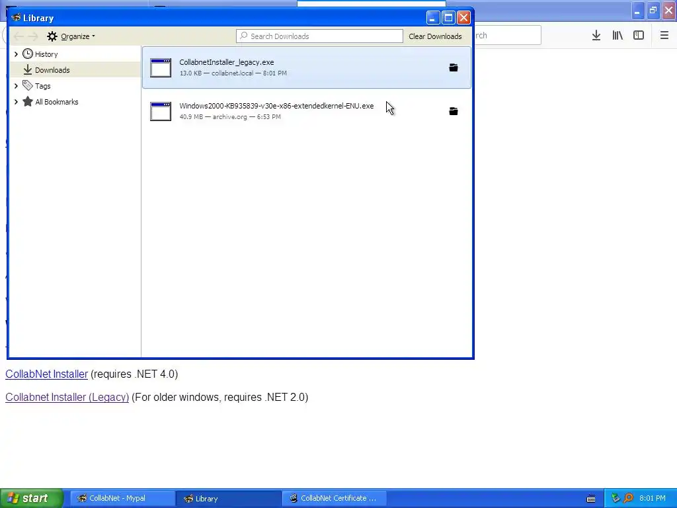Screen dimensions: 677x508
Task: Open browser downloads panel arrow icon
Action: tap(596, 36)
